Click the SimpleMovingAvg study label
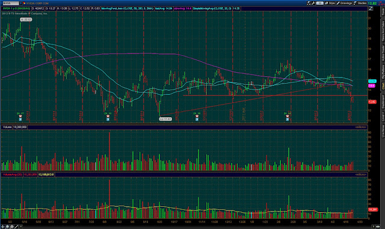Screen dimensions: 385x229 (x=212, y=8)
